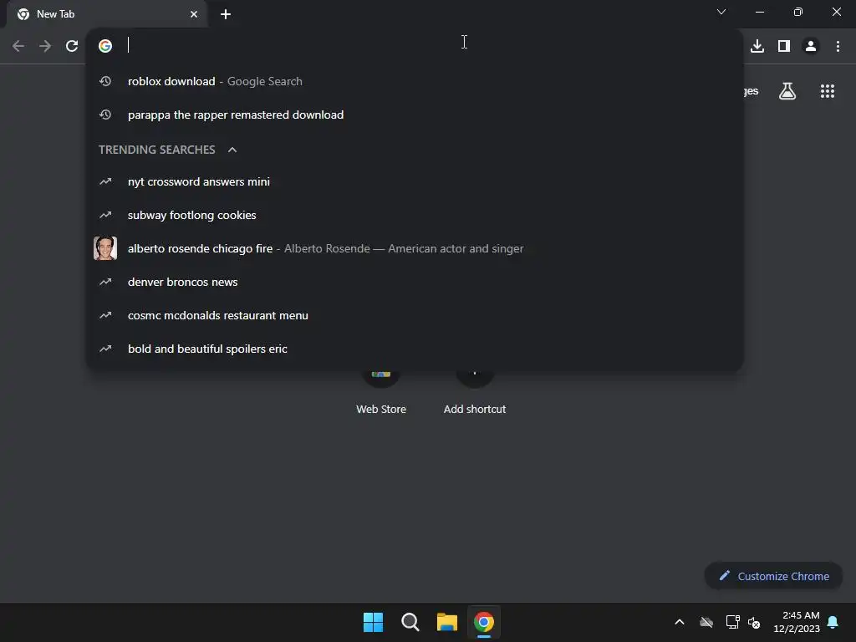This screenshot has width=856, height=642.
Task: Collapse the Trending Searches section
Action: tap(232, 150)
